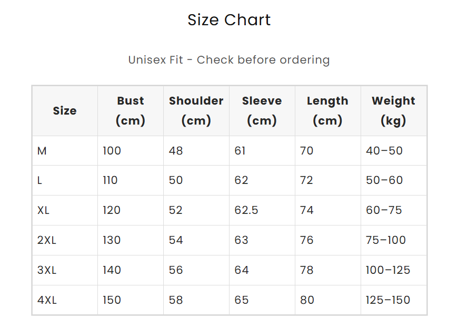The width and height of the screenshot is (468, 328).
Task: Click the 4XL size row label
Action: 47,300
